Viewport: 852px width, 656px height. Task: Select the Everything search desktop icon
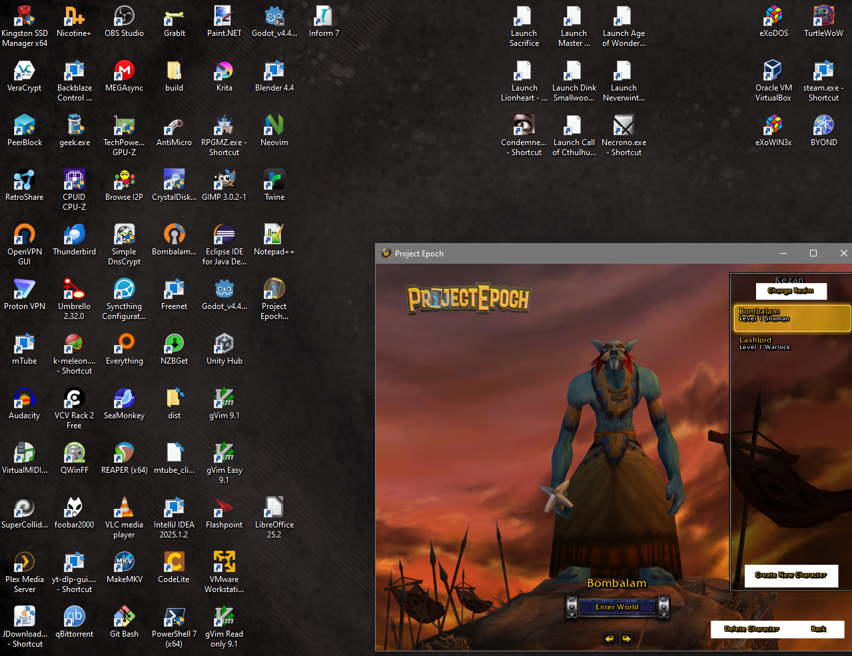pos(125,350)
